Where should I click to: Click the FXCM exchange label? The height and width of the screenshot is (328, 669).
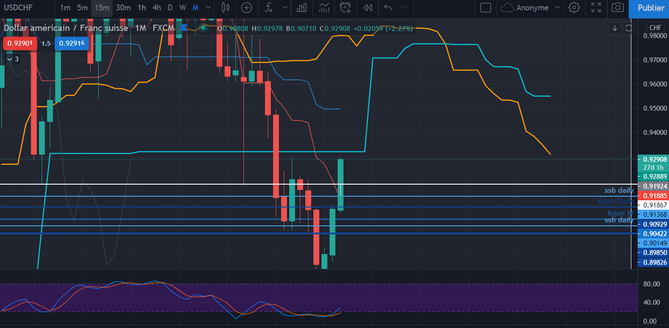click(163, 28)
